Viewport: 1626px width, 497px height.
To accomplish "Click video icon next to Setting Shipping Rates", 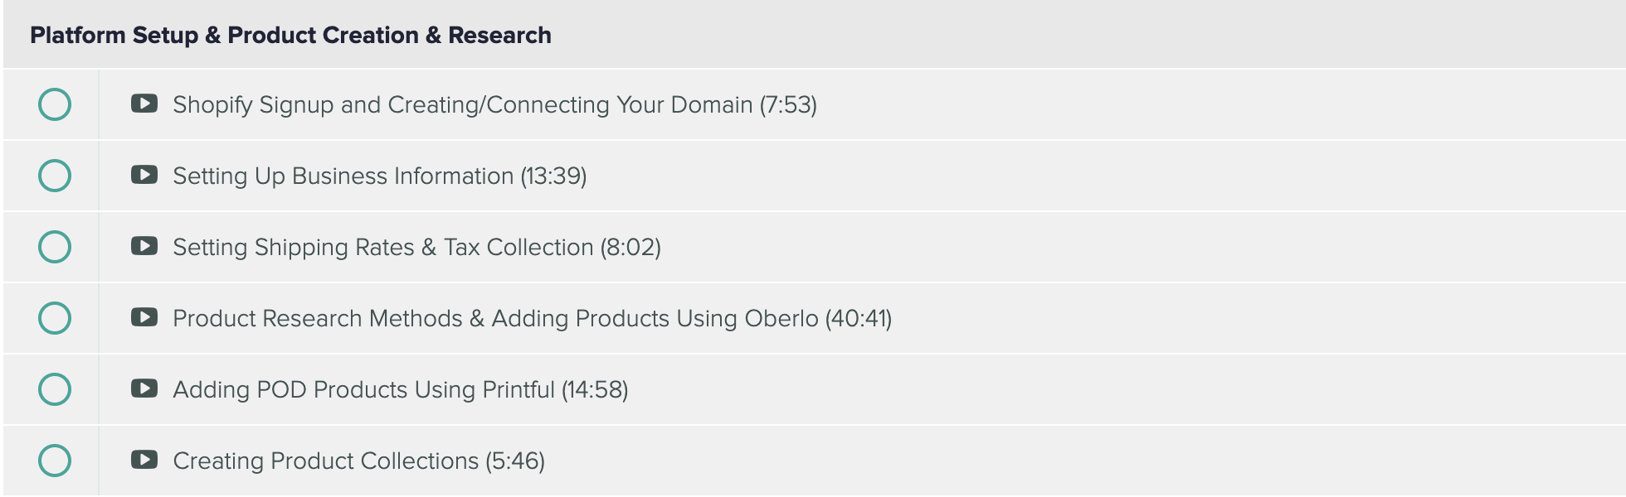I will (144, 247).
